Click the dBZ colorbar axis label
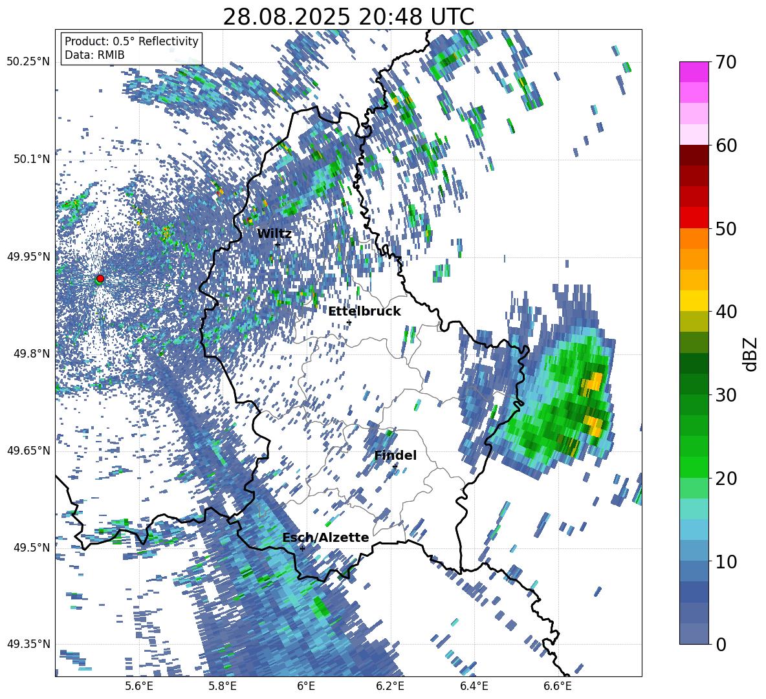766x699 pixels. [751, 354]
